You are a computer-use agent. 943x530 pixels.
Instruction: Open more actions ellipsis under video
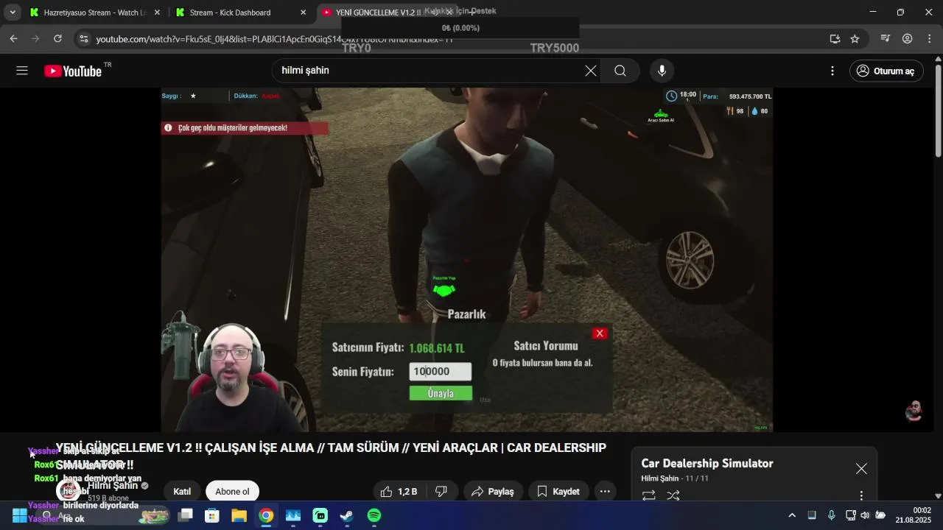point(605,492)
